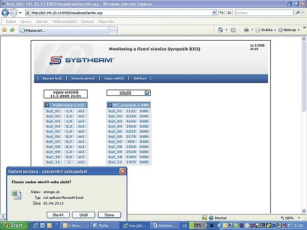Click the browser Back arrow button
Image resolution: width=307 pixels, height=230 pixels.
(x=5, y=13)
